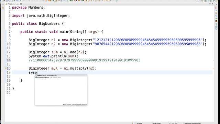This screenshot has width=220, height=124.
Task: Select the BigNumbers.java editor tab
Action: [x=14, y=4]
